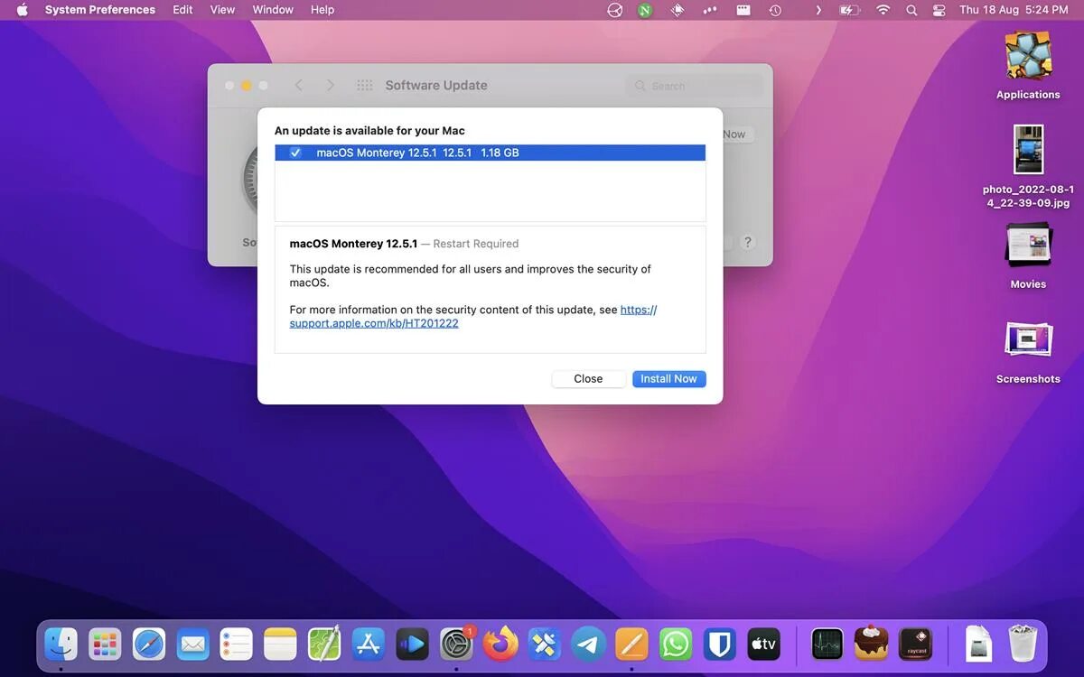The width and height of the screenshot is (1084, 677).
Task: Click the Install Now button
Action: tap(668, 379)
